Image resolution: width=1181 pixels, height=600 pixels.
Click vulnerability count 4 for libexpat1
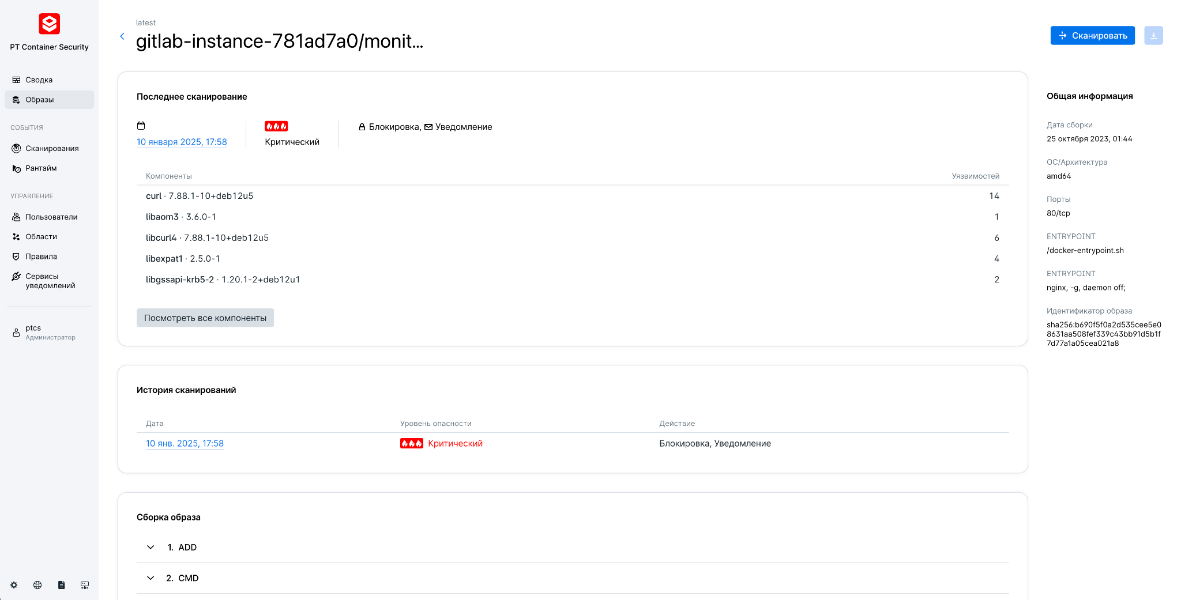[x=996, y=259]
